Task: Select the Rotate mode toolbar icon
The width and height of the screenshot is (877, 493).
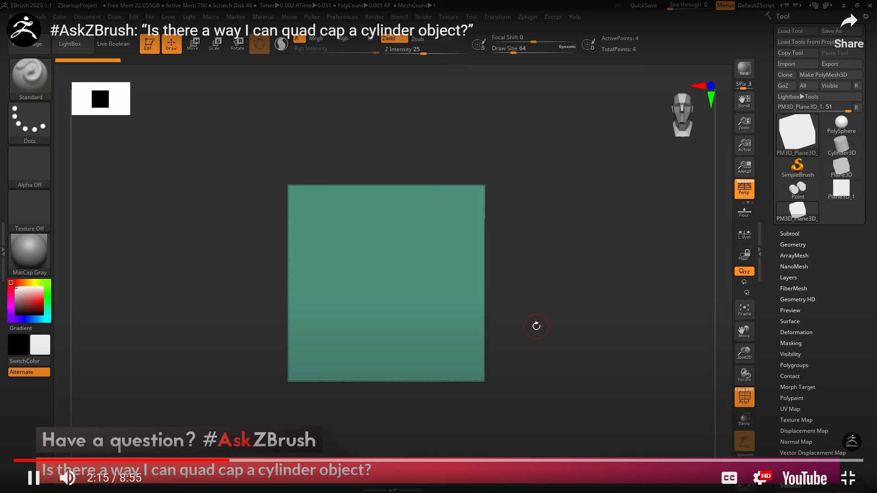Action: 237,44
